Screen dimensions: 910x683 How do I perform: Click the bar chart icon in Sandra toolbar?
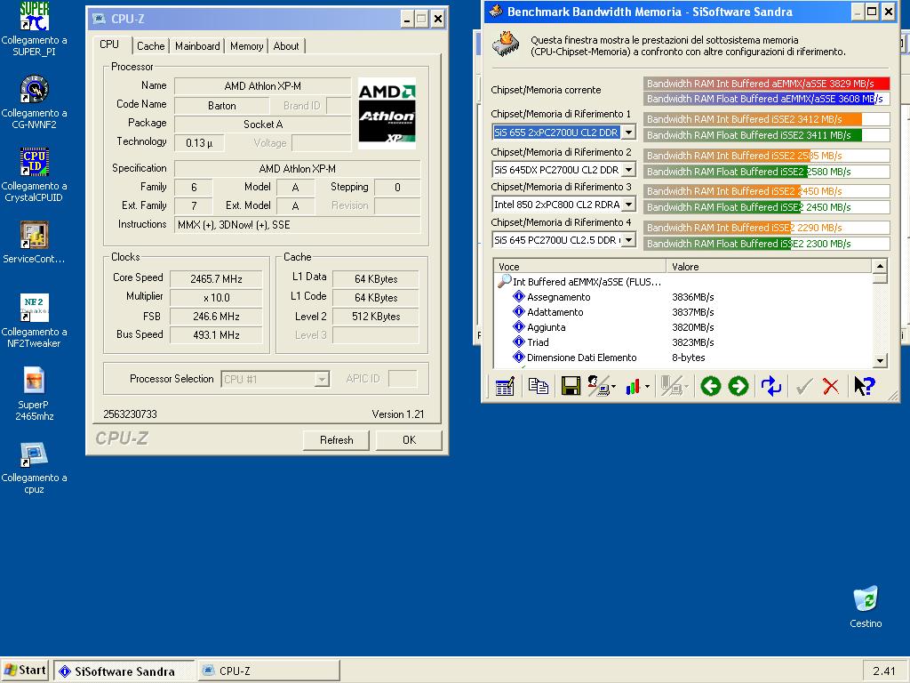(633, 386)
